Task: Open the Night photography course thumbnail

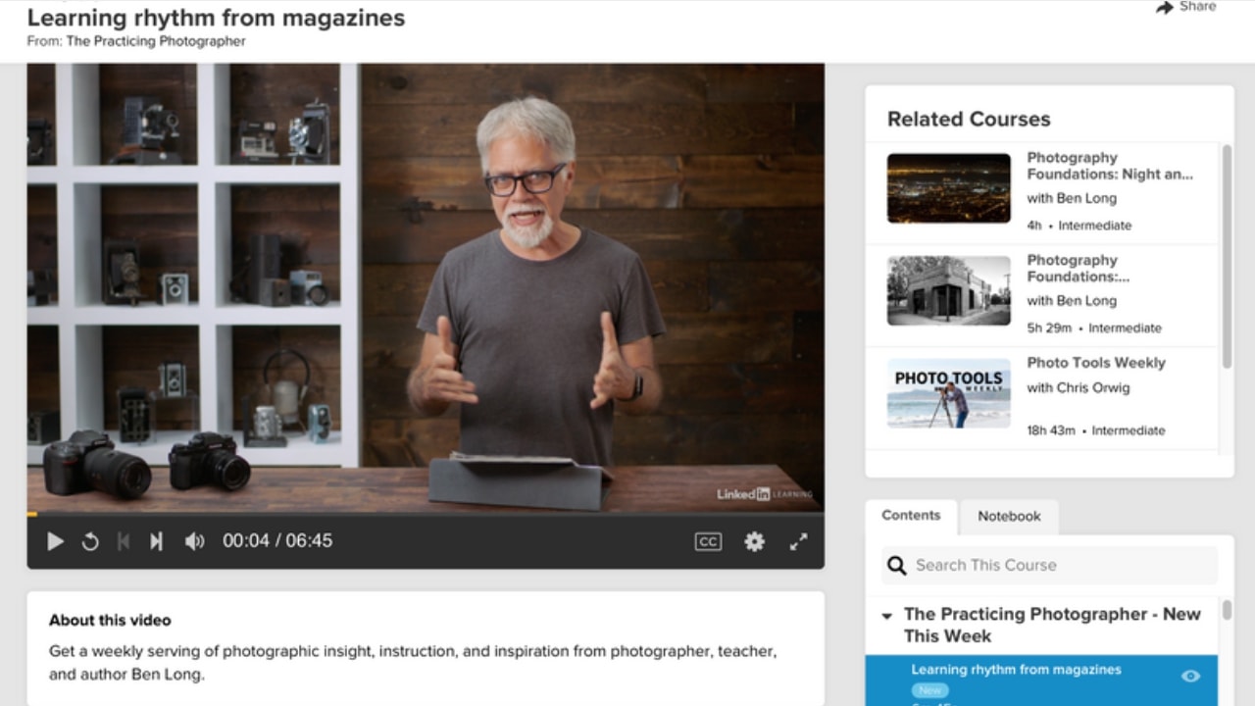Action: [949, 188]
